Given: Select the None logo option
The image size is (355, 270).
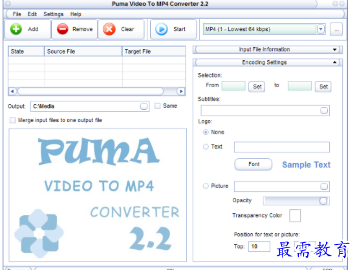Looking at the screenshot, I should [x=206, y=132].
